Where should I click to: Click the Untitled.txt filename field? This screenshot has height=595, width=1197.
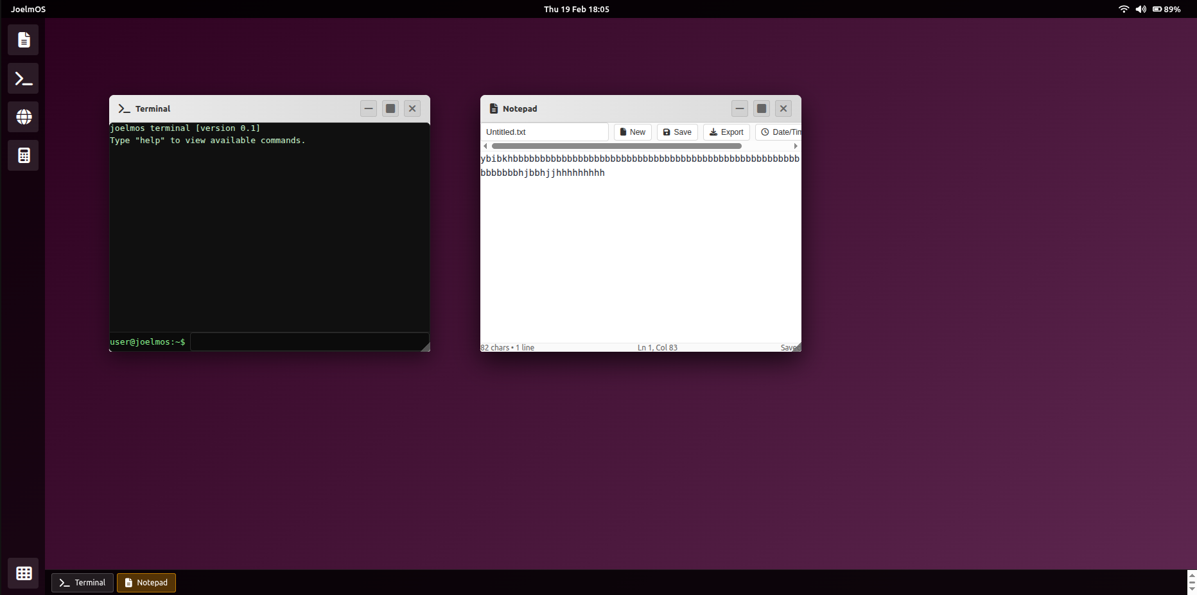[x=544, y=132]
